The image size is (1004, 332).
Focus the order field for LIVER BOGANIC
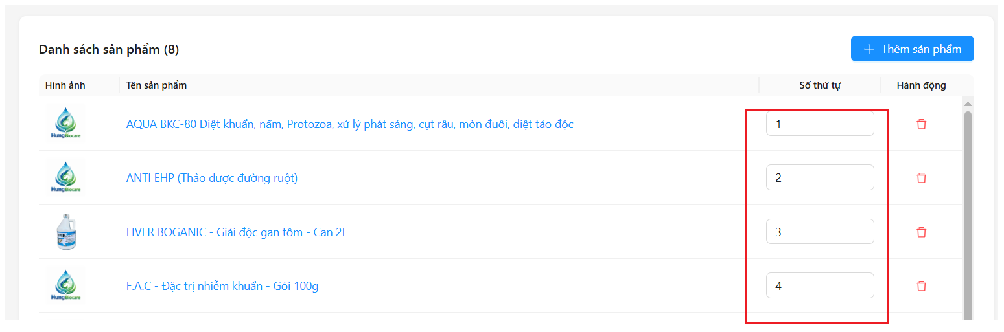820,232
